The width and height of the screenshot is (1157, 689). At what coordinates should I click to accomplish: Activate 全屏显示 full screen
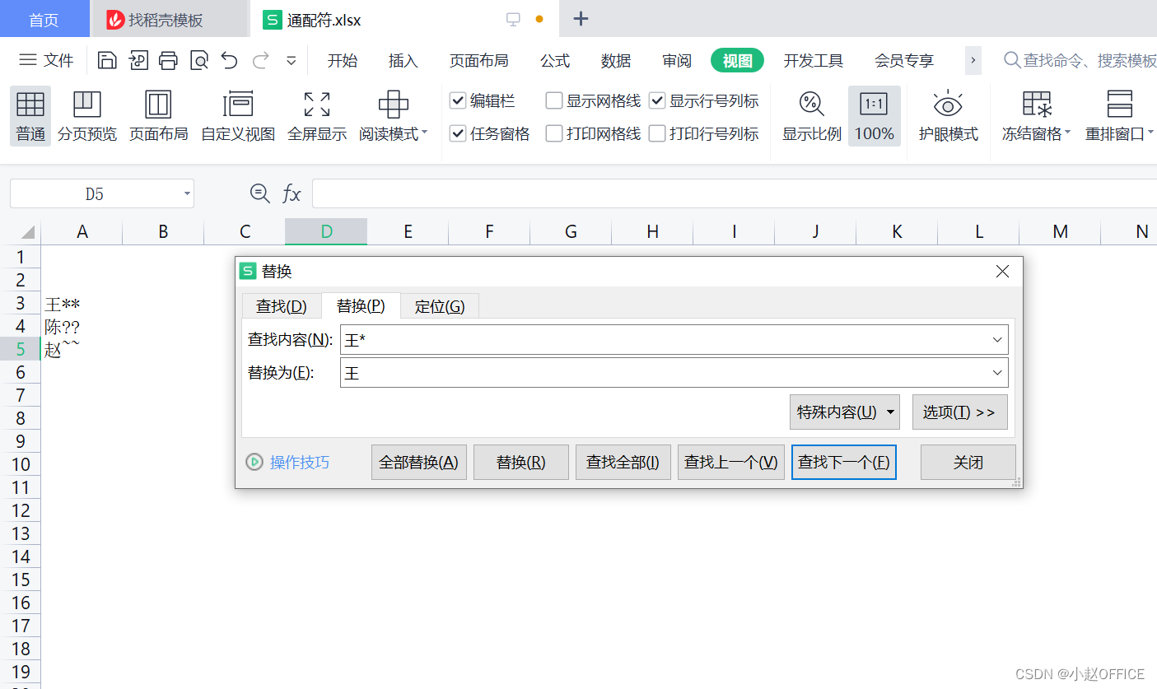coord(317,105)
